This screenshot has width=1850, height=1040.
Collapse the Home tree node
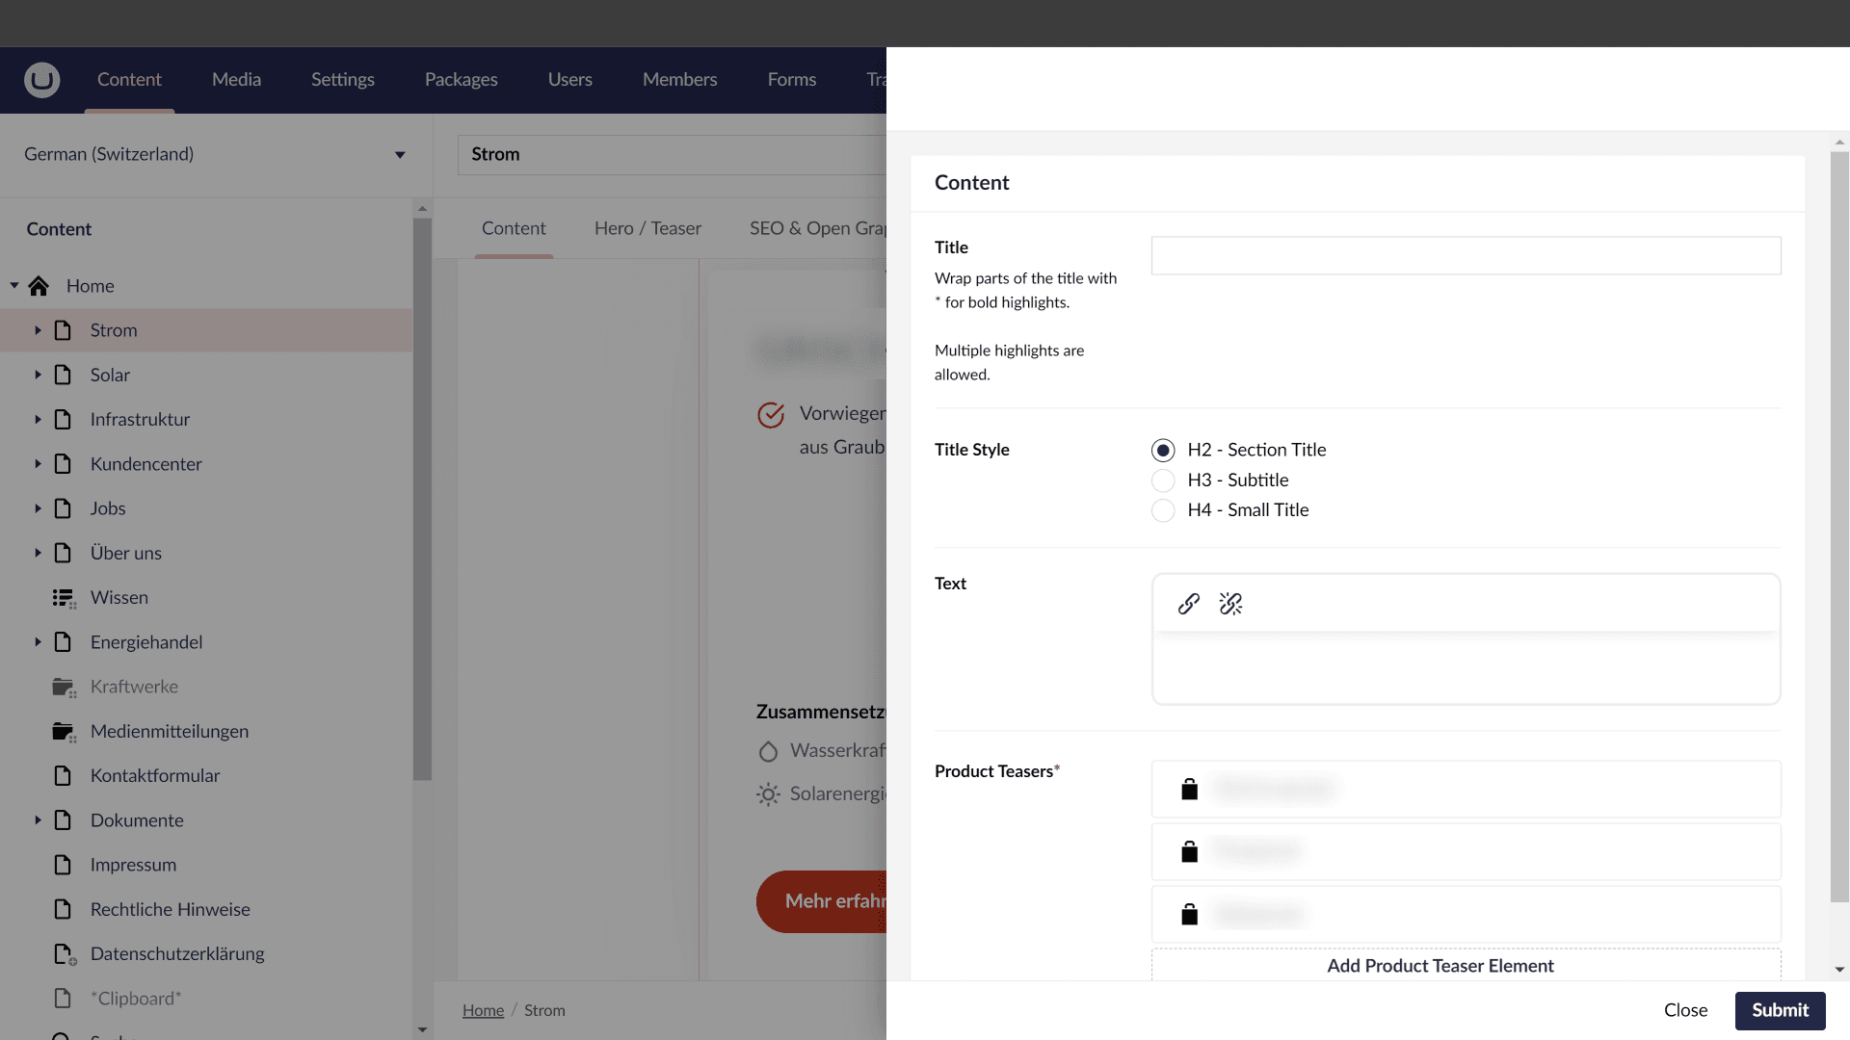[x=14, y=286]
